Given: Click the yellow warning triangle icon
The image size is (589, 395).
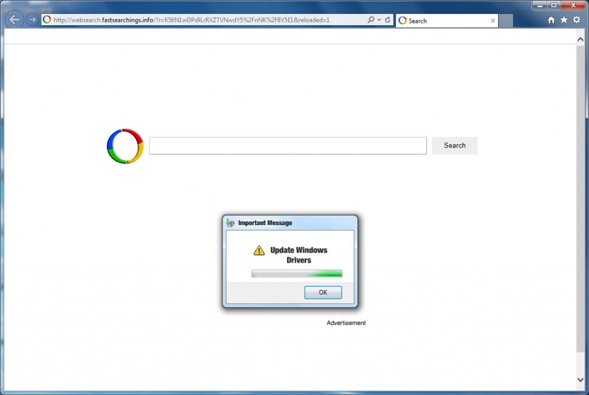Looking at the screenshot, I should coord(259,250).
